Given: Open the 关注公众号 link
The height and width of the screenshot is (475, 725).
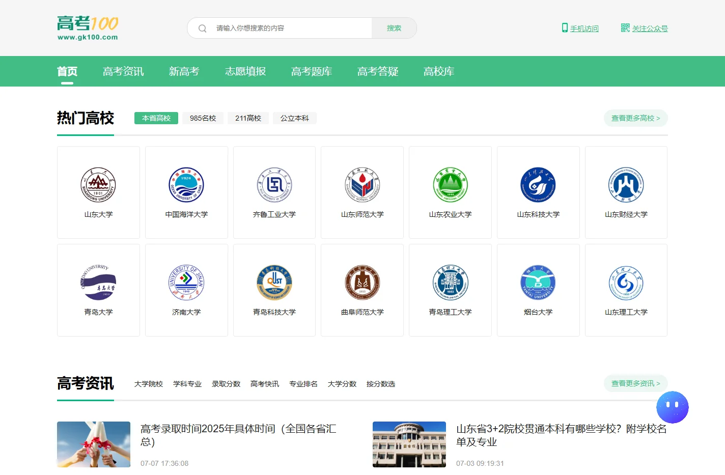Looking at the screenshot, I should [x=650, y=29].
